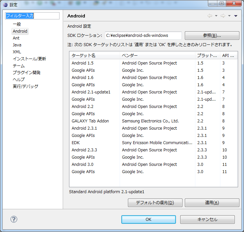Open プラグイン開発 preferences page
This screenshot has height=232, width=244.
(x=27, y=72)
